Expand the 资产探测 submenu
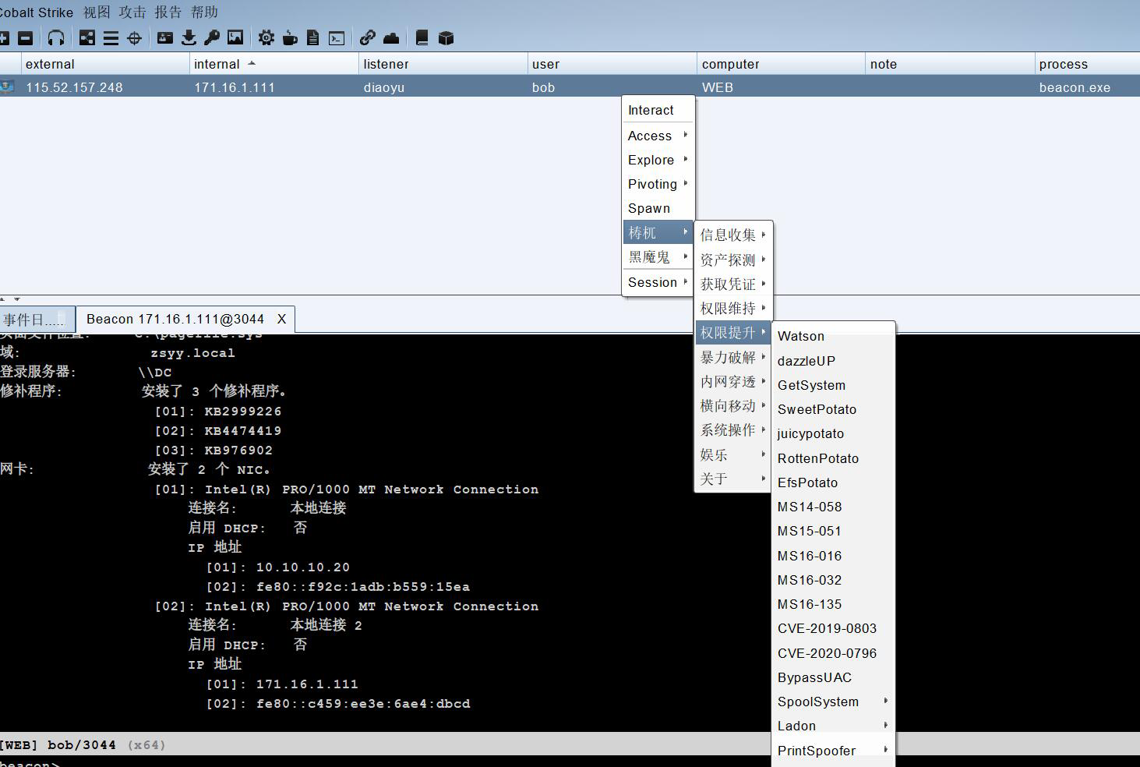 (732, 260)
